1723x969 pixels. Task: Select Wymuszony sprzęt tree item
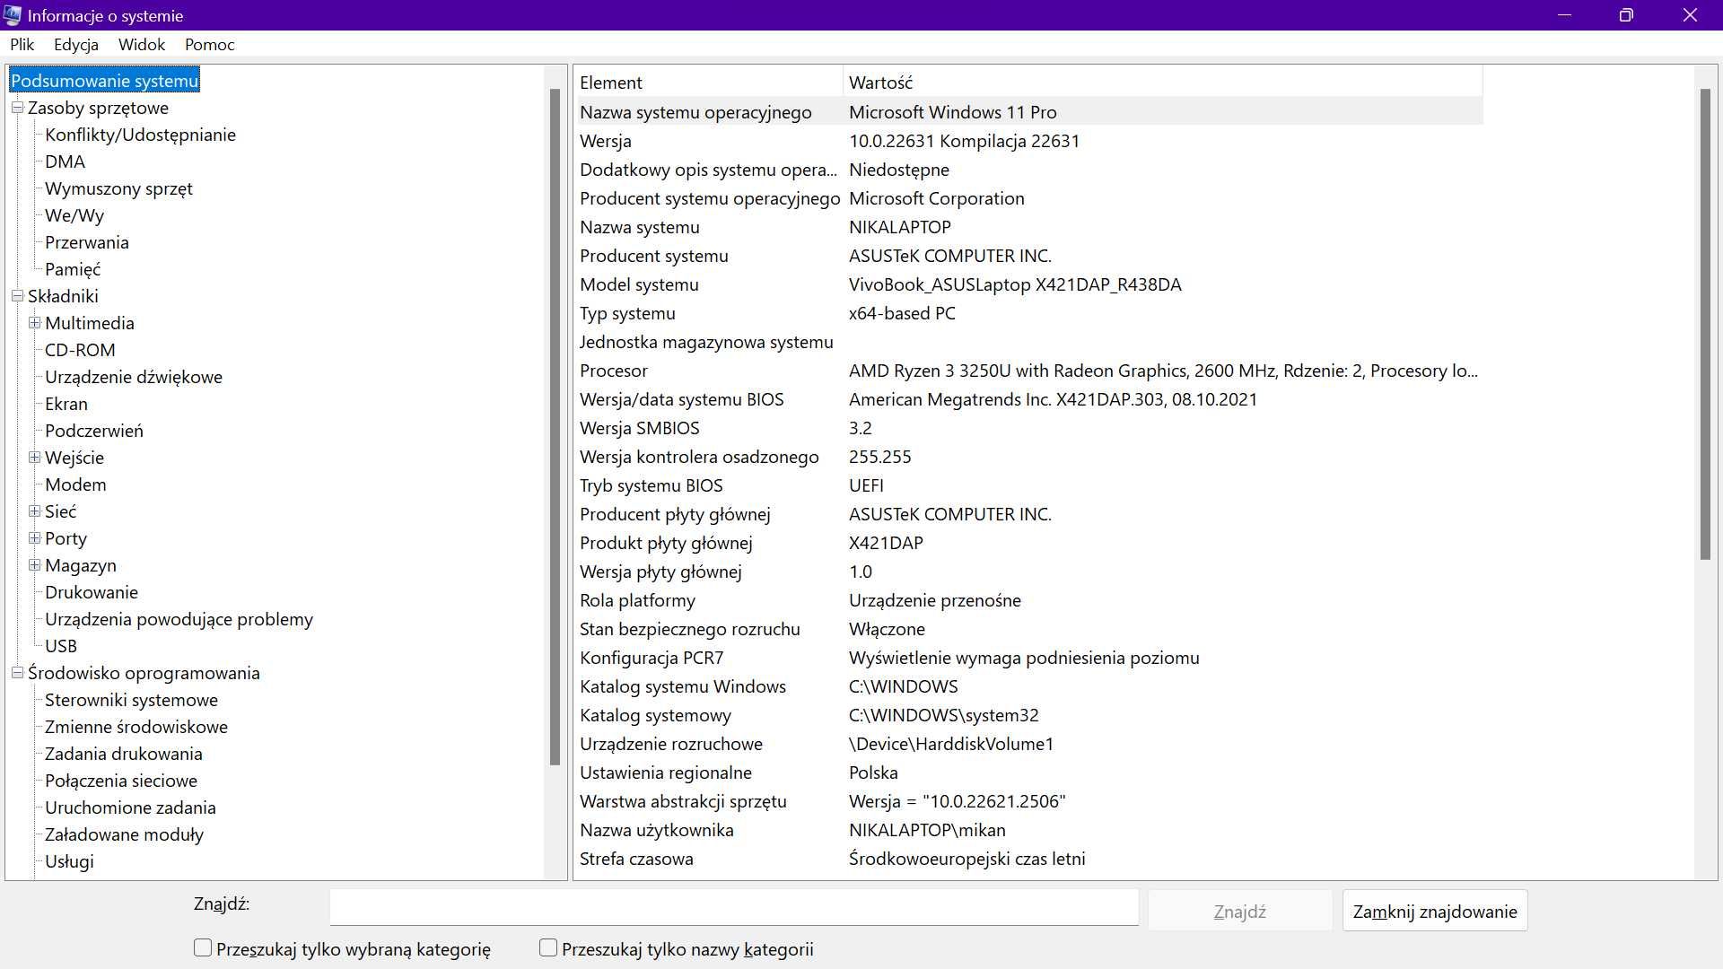(119, 188)
